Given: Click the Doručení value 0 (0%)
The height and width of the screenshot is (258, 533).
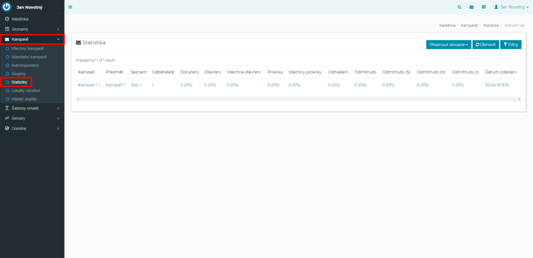Looking at the screenshot, I should (186, 85).
